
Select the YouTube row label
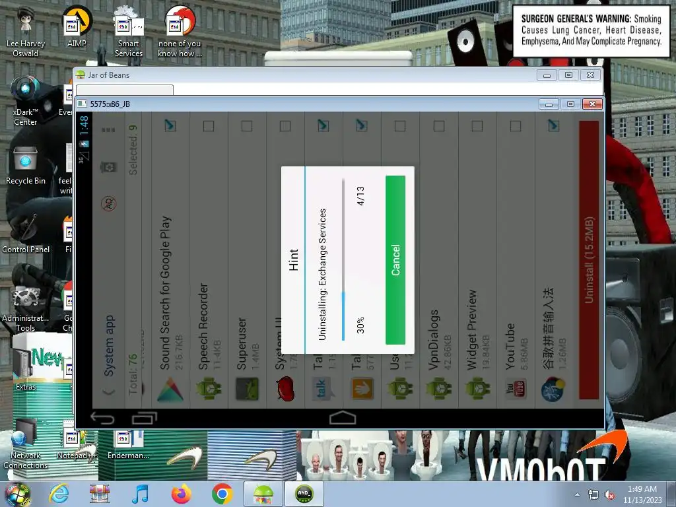[x=510, y=347]
